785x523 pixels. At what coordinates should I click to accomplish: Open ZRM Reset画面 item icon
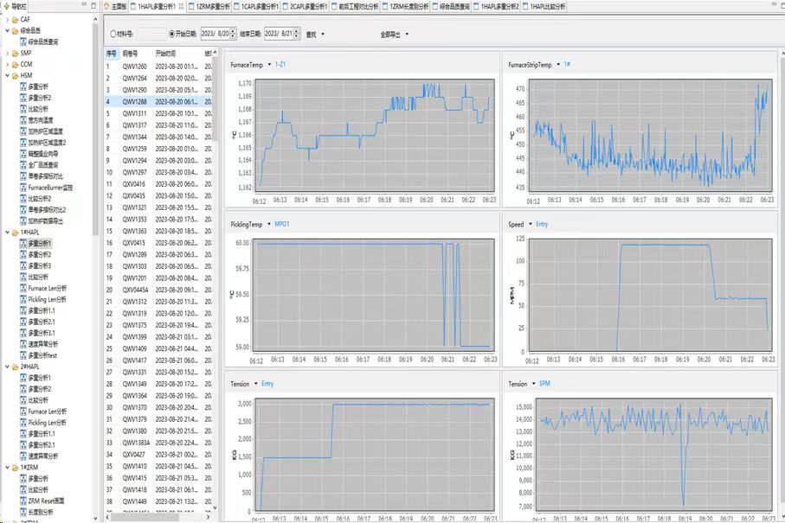pyautogui.click(x=23, y=501)
